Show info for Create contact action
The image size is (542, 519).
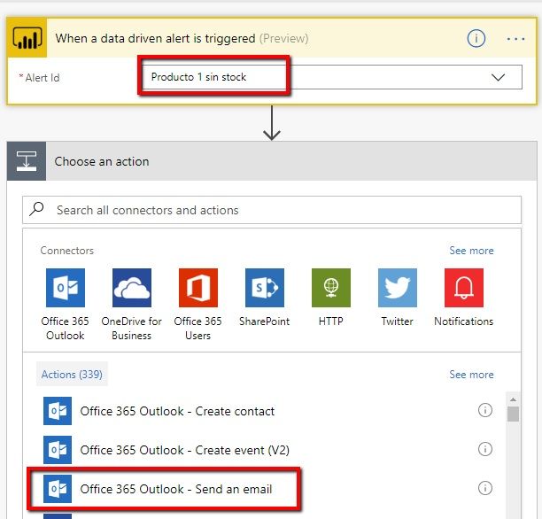coord(485,410)
